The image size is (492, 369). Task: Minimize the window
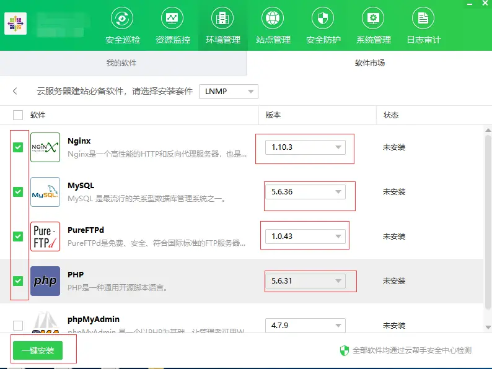[470, 4]
